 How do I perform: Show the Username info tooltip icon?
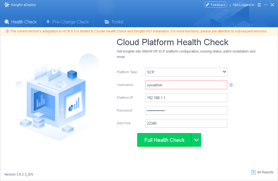point(231,85)
